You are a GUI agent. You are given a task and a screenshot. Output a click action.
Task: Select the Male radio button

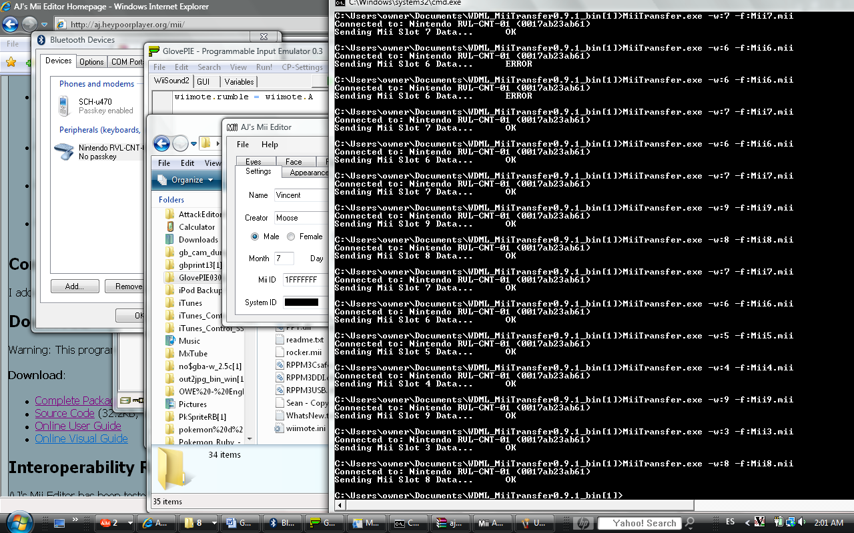(255, 237)
